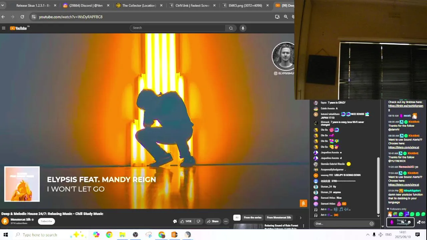This screenshot has height=240, width=427.
Task: Click the browser forward arrow
Action: point(13,17)
